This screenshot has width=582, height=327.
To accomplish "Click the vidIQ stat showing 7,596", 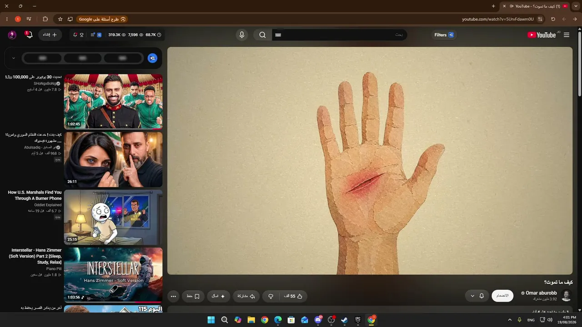I will click(x=135, y=35).
